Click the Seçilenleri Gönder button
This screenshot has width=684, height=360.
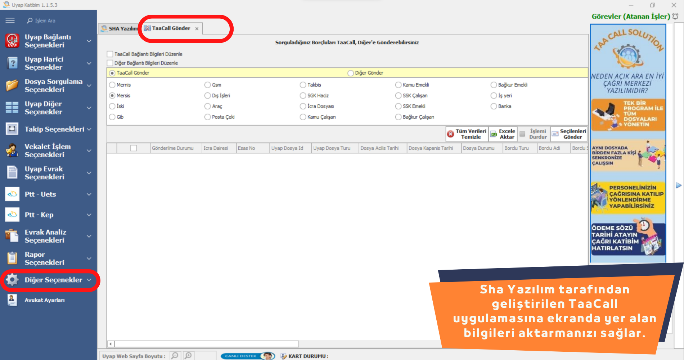(x=569, y=134)
